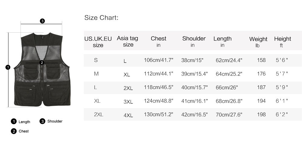Select the legend circle numbered 1 beside Length
The height and width of the screenshot is (151, 302).
click(x=14, y=122)
